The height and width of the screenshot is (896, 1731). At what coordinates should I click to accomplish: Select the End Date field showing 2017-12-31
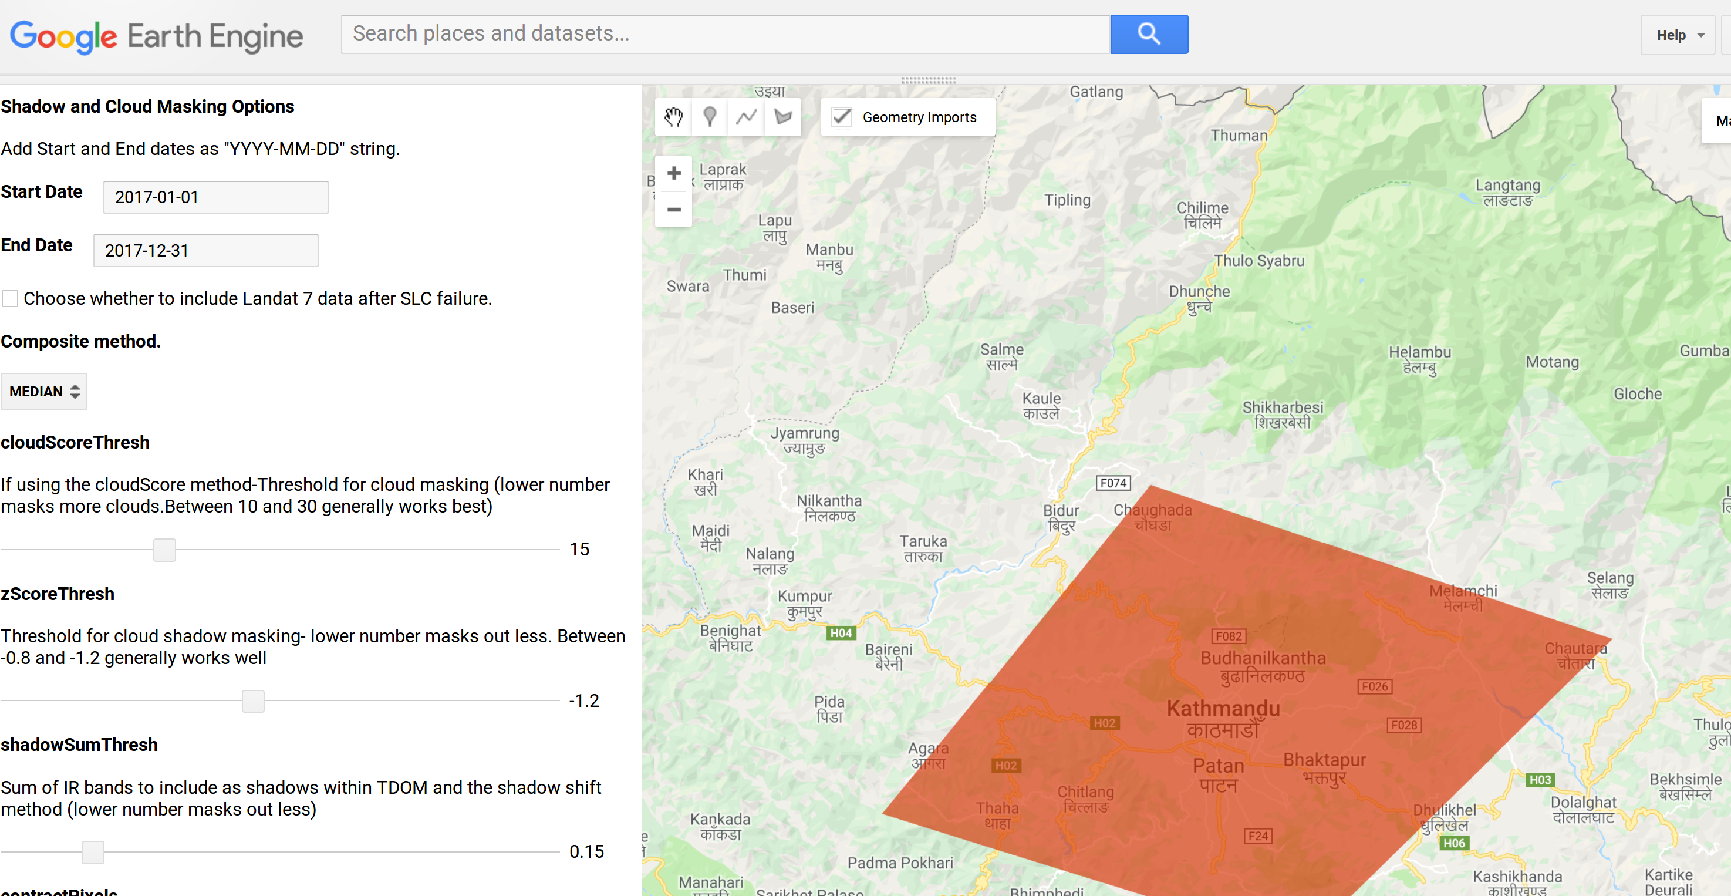(x=205, y=250)
